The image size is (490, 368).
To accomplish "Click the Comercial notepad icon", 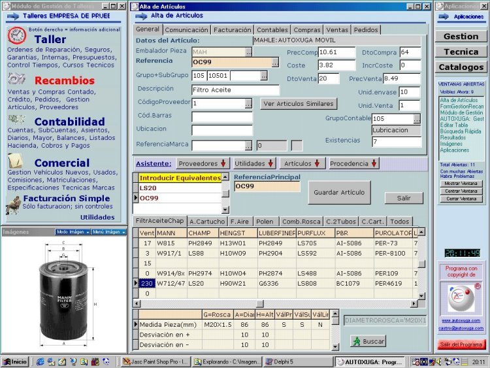I will tap(15, 161).
